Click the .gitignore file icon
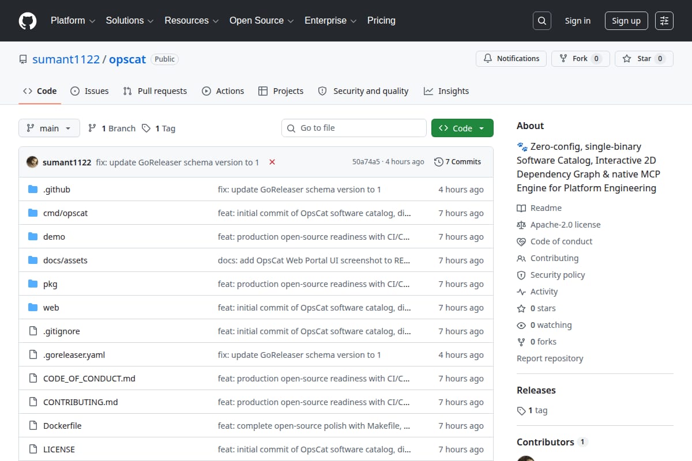Image resolution: width=692 pixels, height=461 pixels. coord(33,331)
